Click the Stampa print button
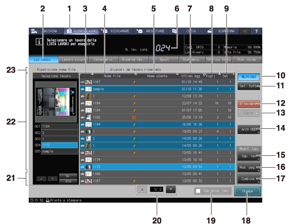Screen dimensions: 291x224 pyautogui.click(x=248, y=191)
